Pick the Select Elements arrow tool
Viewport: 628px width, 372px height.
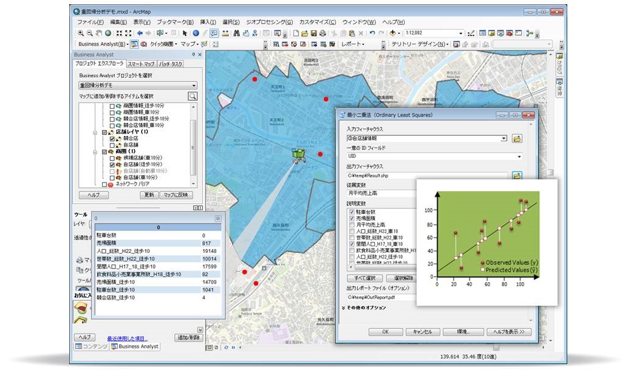(185, 33)
